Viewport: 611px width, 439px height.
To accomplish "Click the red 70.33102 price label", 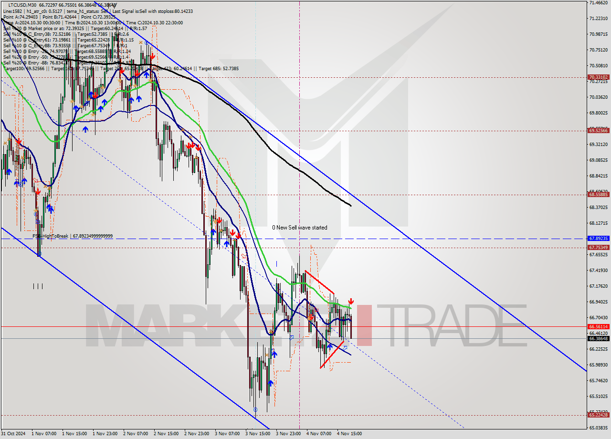I will pos(599,77).
